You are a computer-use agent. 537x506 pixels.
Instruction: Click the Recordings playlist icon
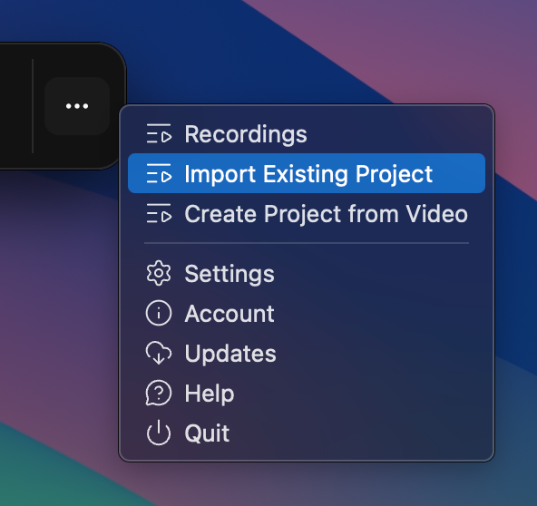[159, 133]
